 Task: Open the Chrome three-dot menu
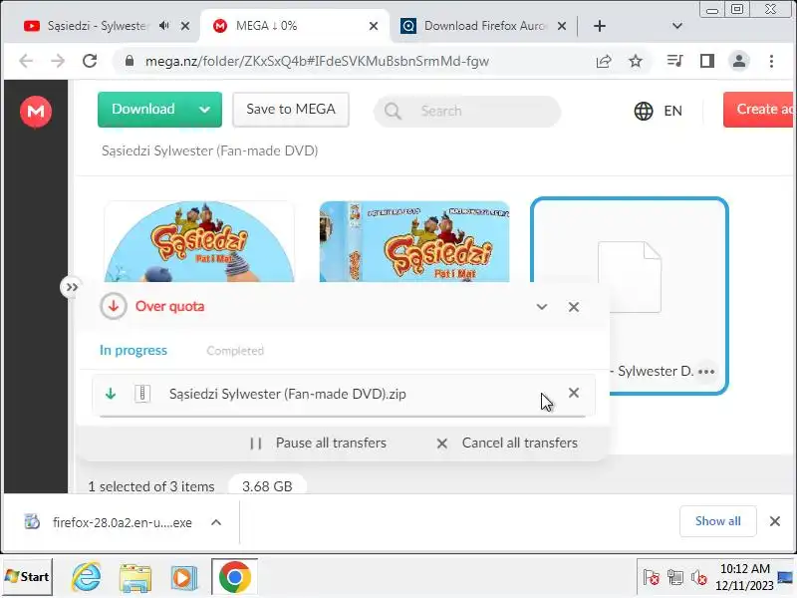tap(771, 61)
